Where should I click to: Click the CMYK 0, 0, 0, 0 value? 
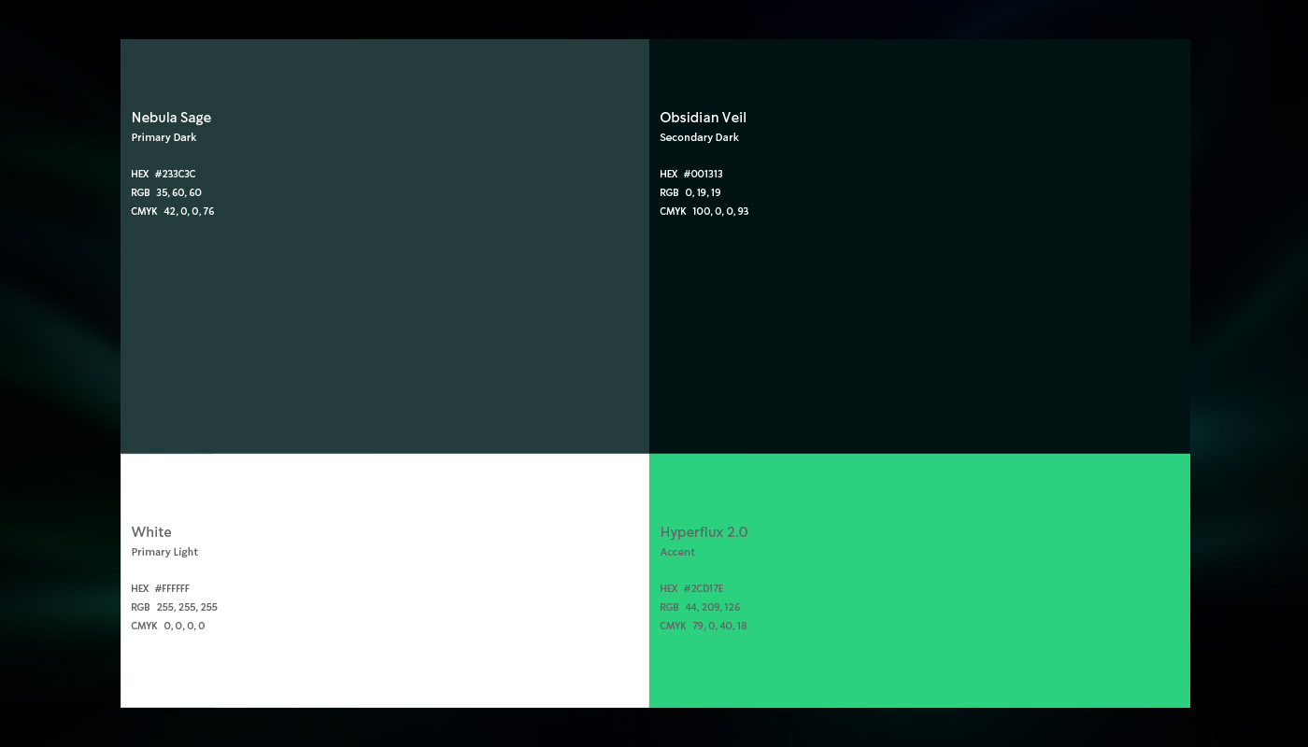[168, 626]
